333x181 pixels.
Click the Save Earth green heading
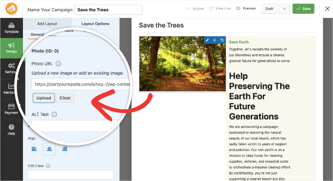coord(239,42)
